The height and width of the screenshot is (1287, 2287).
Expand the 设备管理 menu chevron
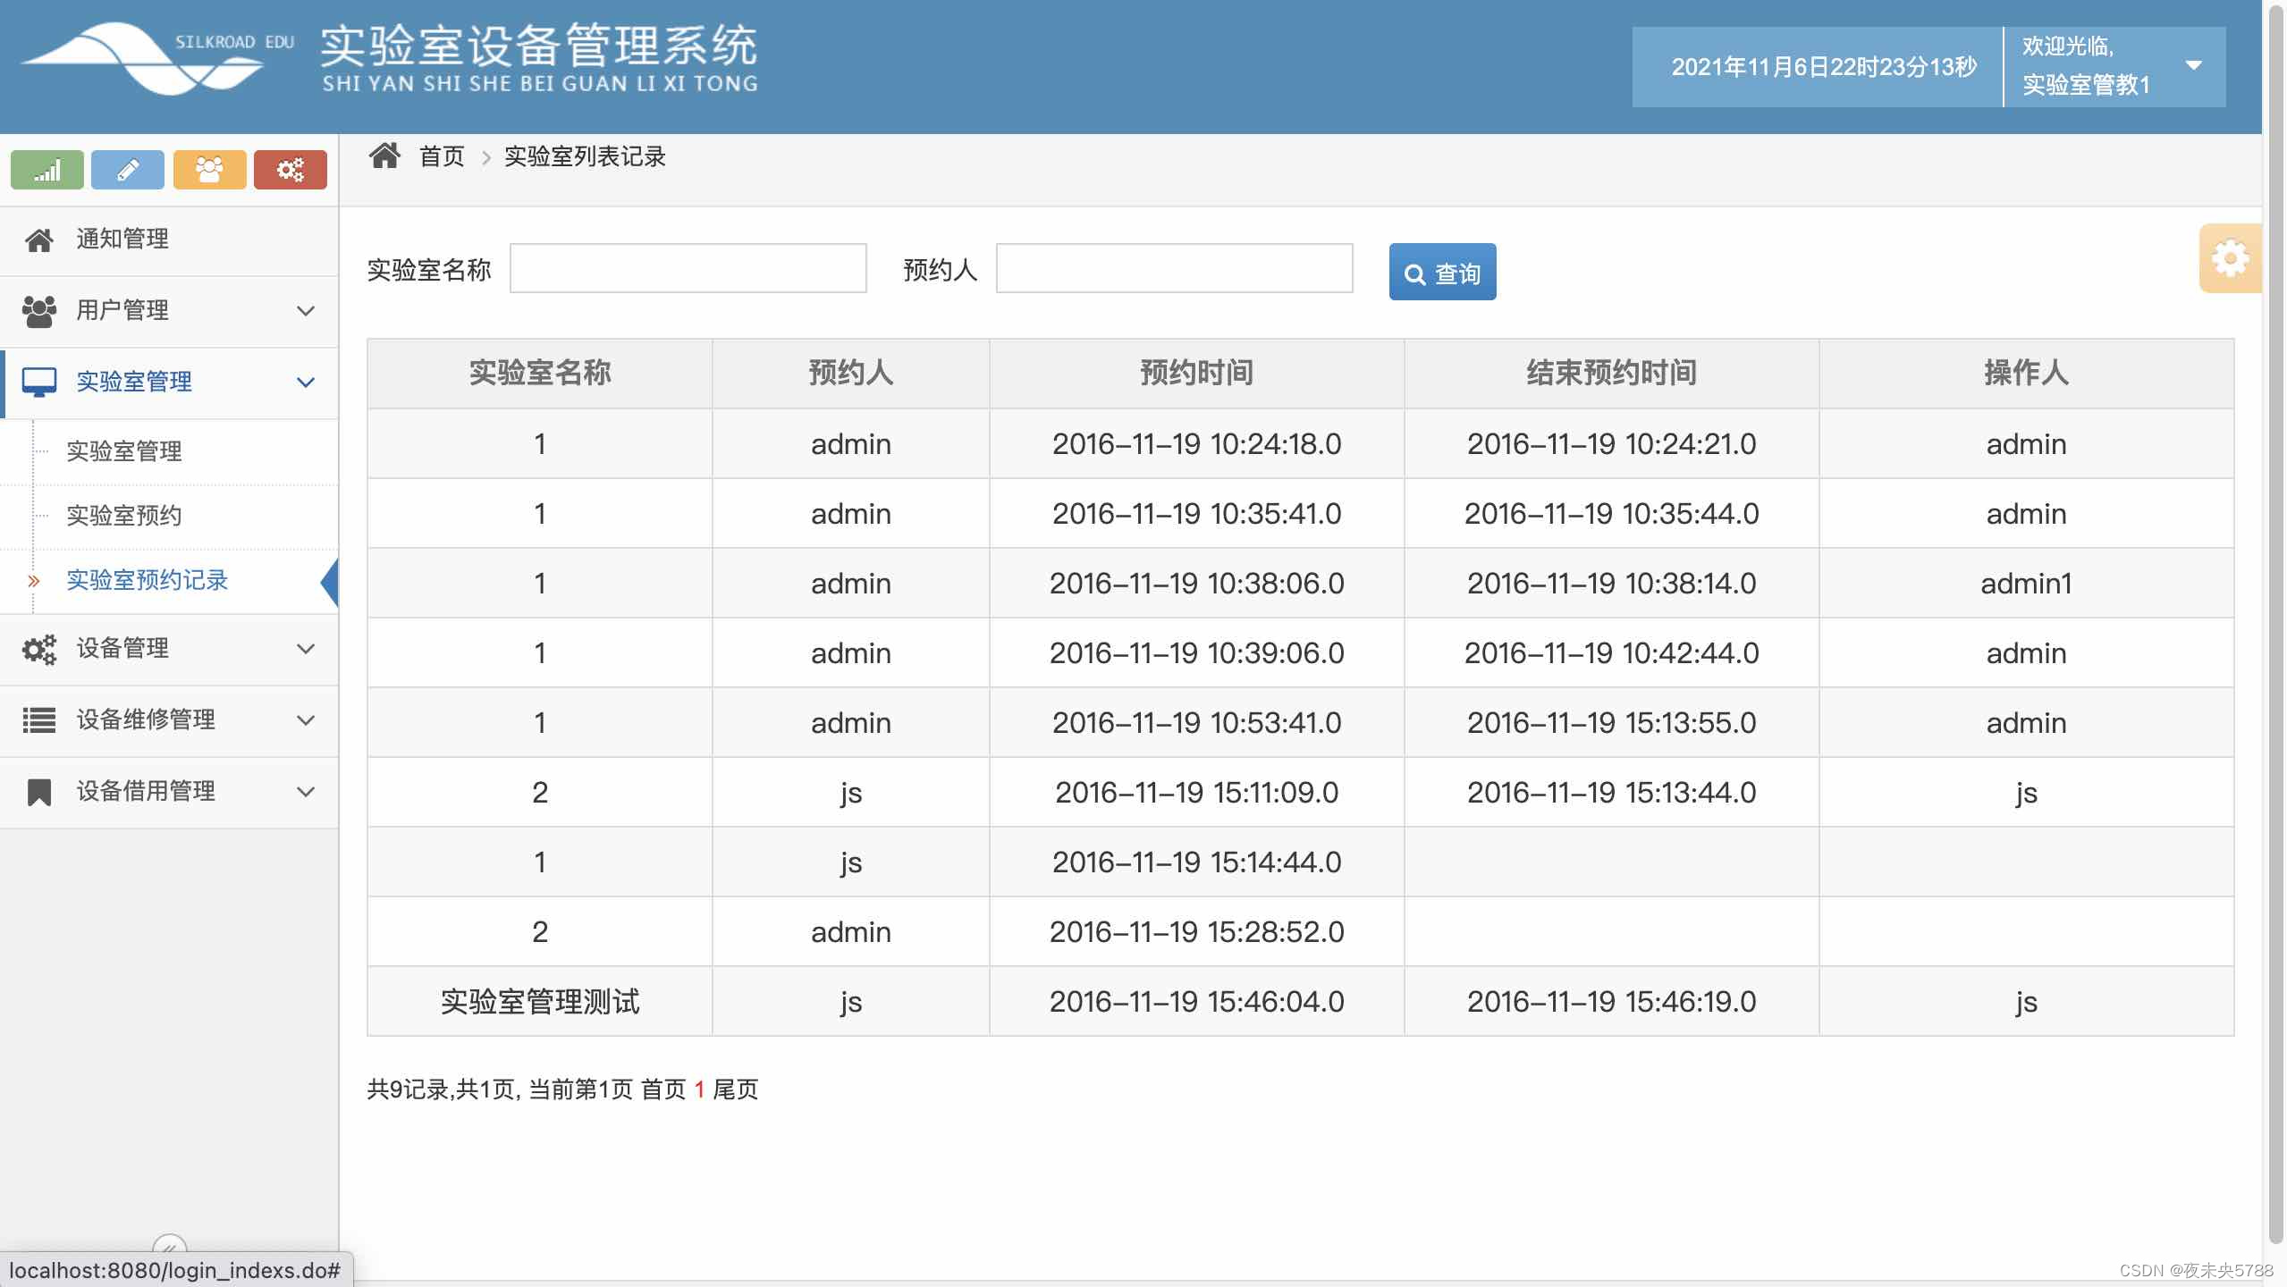click(306, 649)
